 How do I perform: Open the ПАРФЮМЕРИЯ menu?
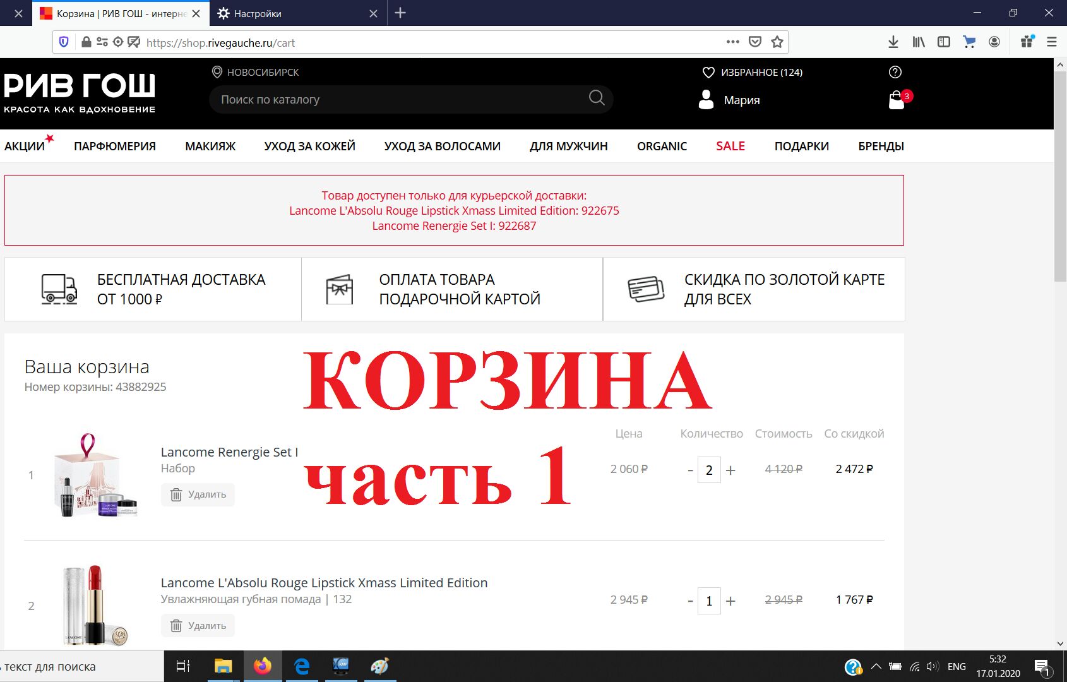115,146
